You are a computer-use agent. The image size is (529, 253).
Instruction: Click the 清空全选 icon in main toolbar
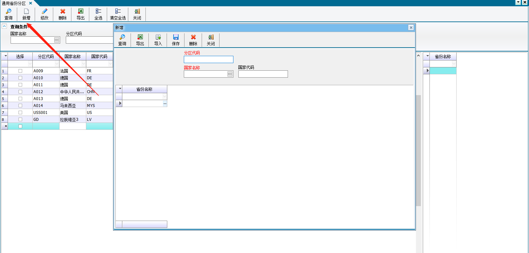(x=118, y=11)
